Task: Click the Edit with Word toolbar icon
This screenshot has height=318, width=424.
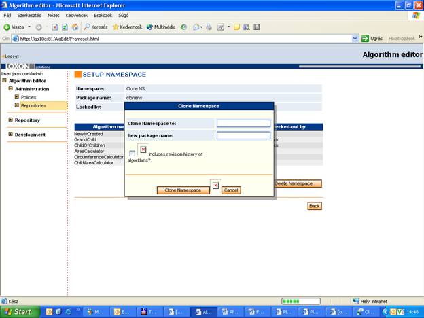Action: [221, 27]
